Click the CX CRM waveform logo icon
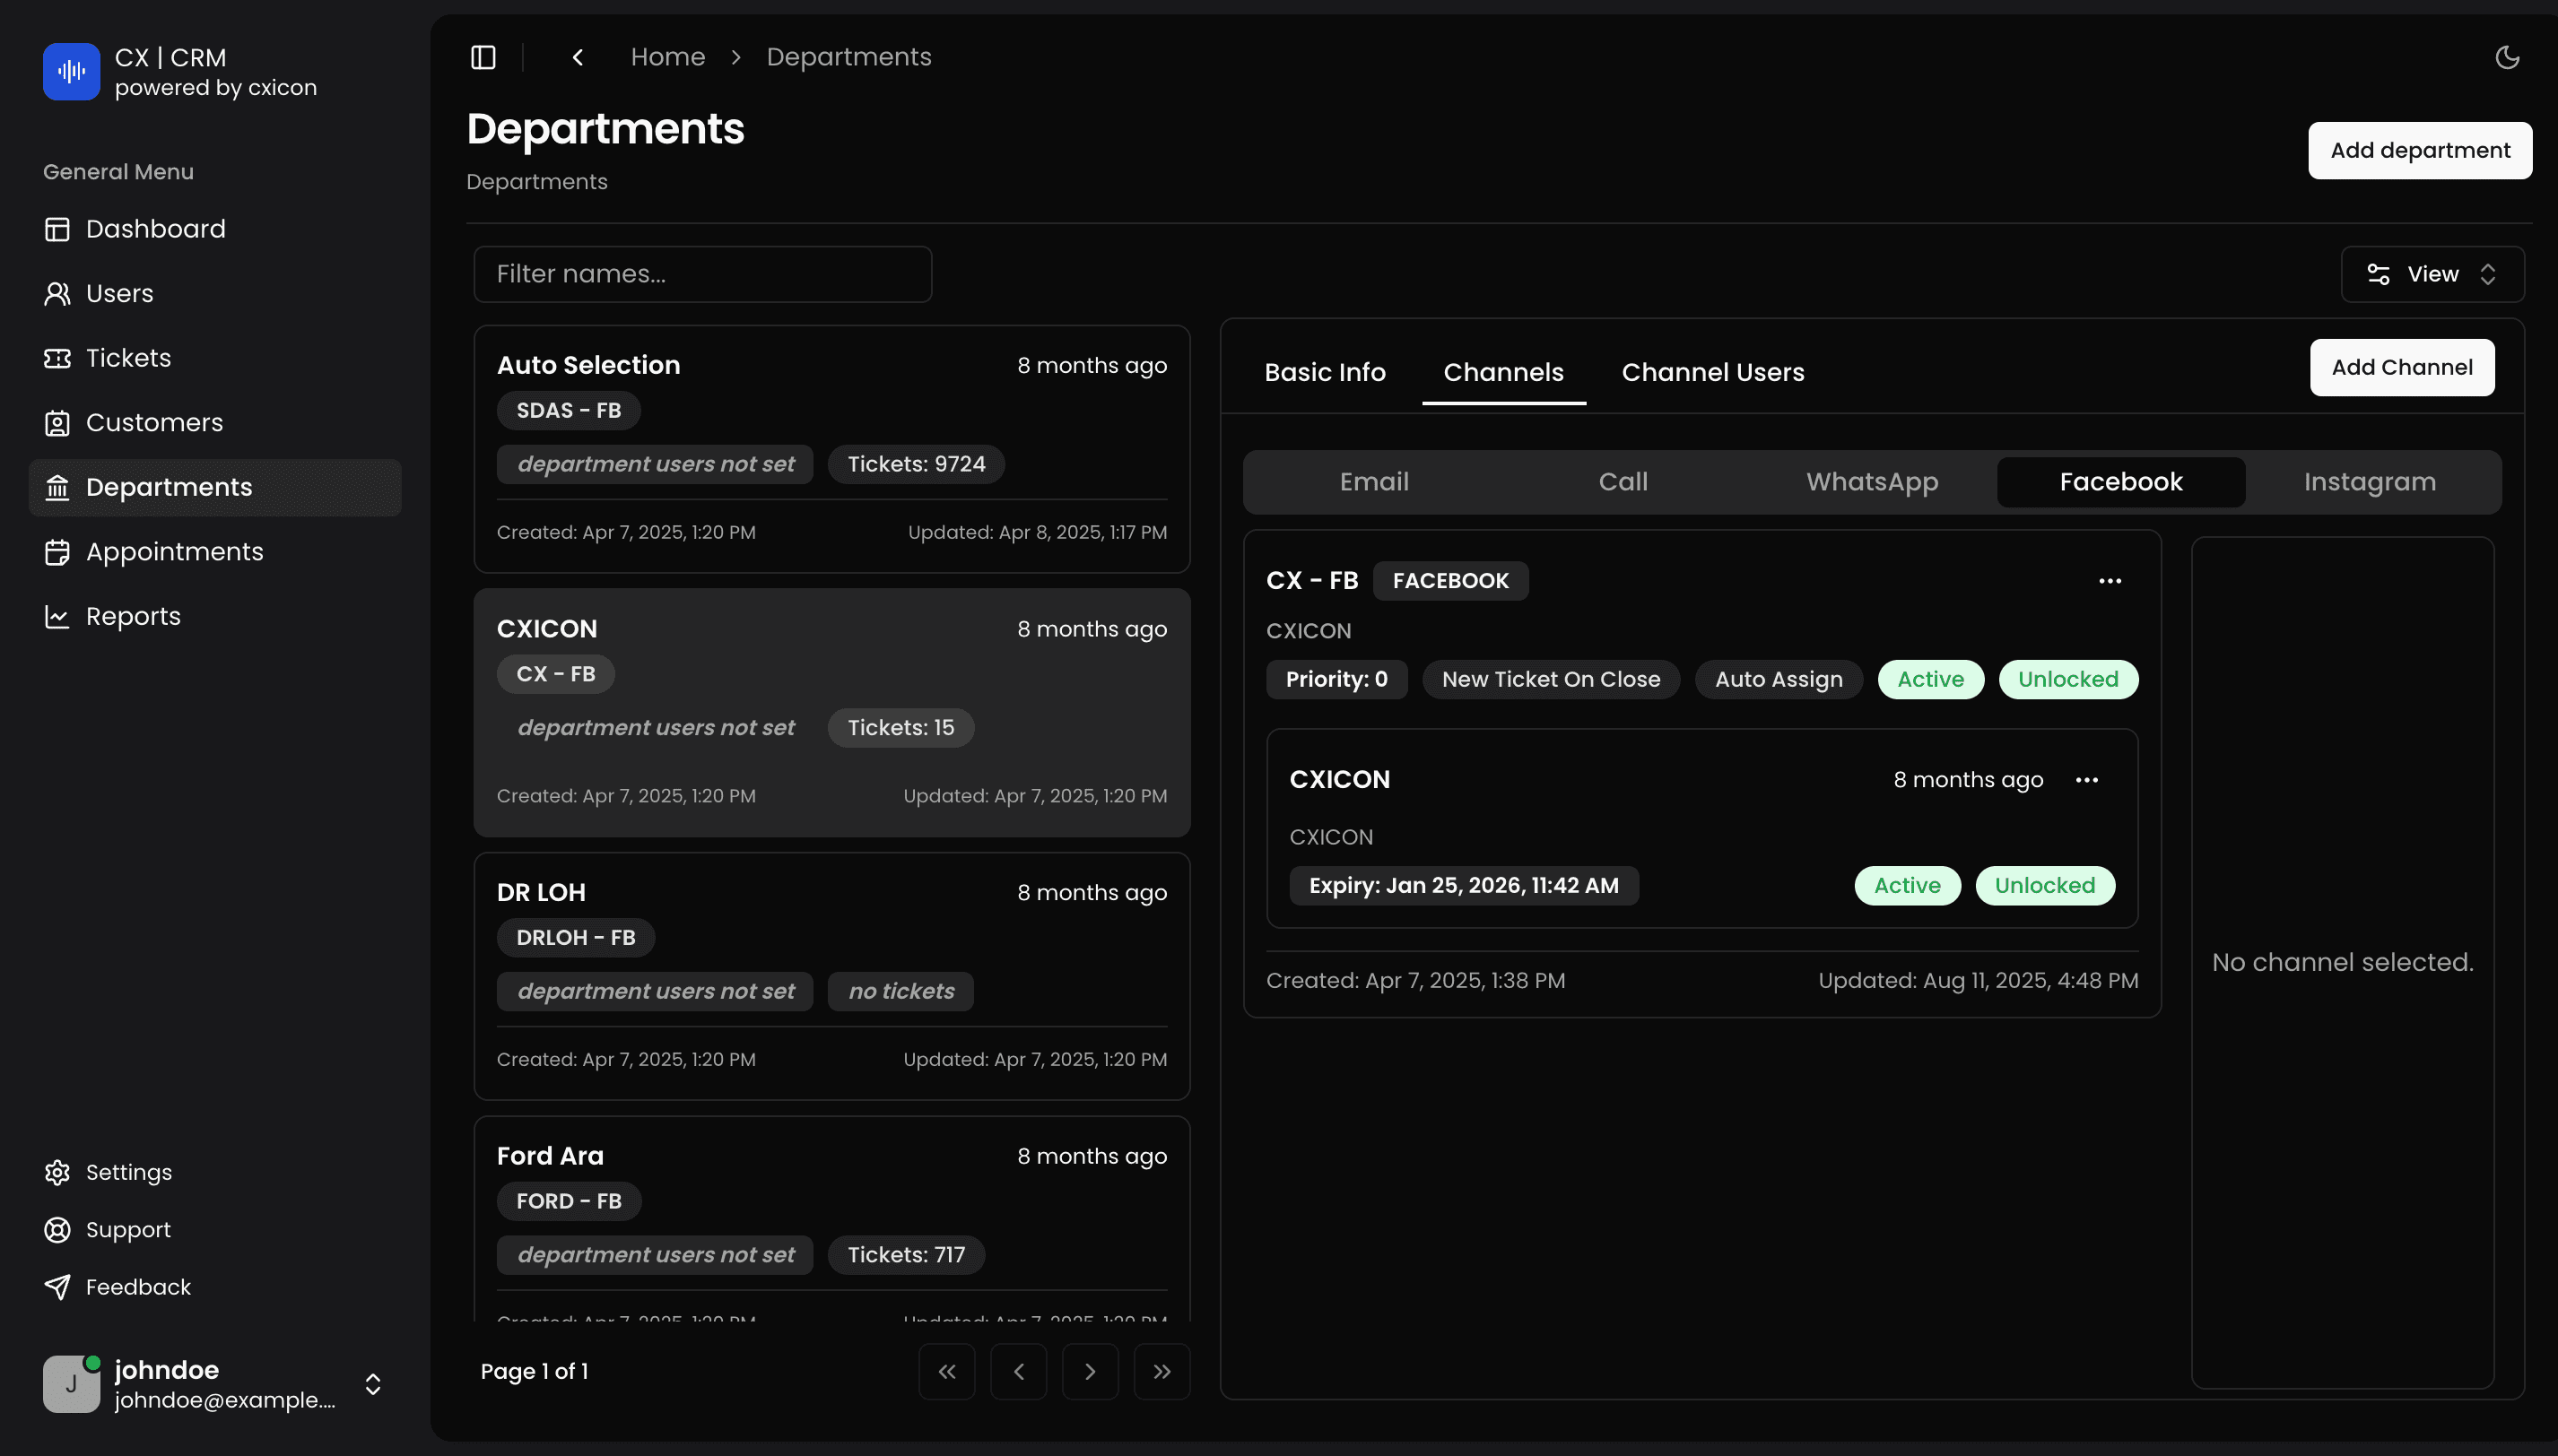 coord(71,71)
